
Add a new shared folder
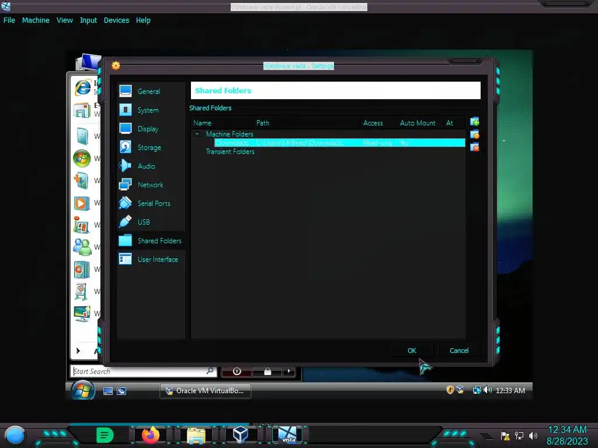(x=475, y=122)
